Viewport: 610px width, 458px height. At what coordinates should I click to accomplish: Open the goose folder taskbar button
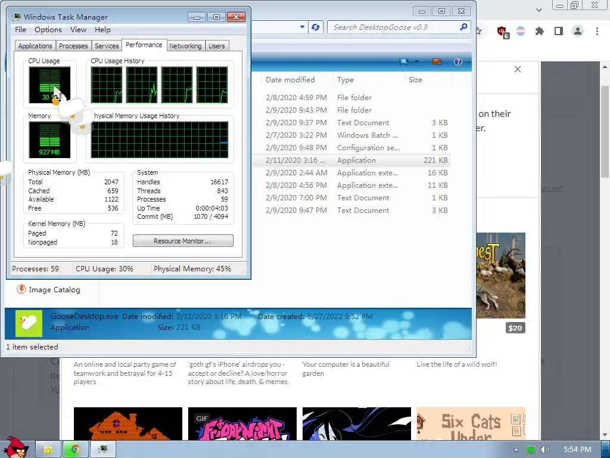click(48, 450)
